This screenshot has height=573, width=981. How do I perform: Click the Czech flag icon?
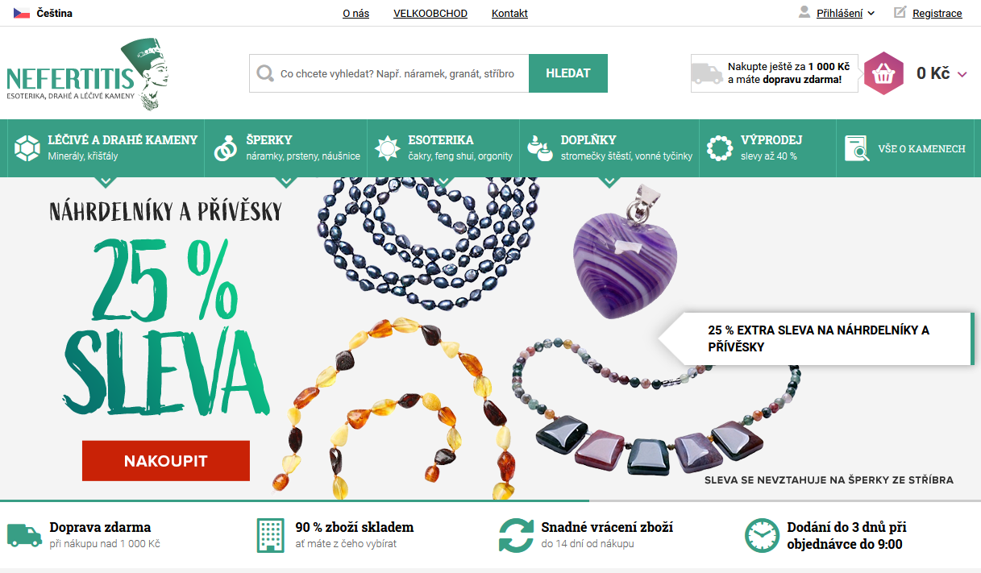coord(22,13)
